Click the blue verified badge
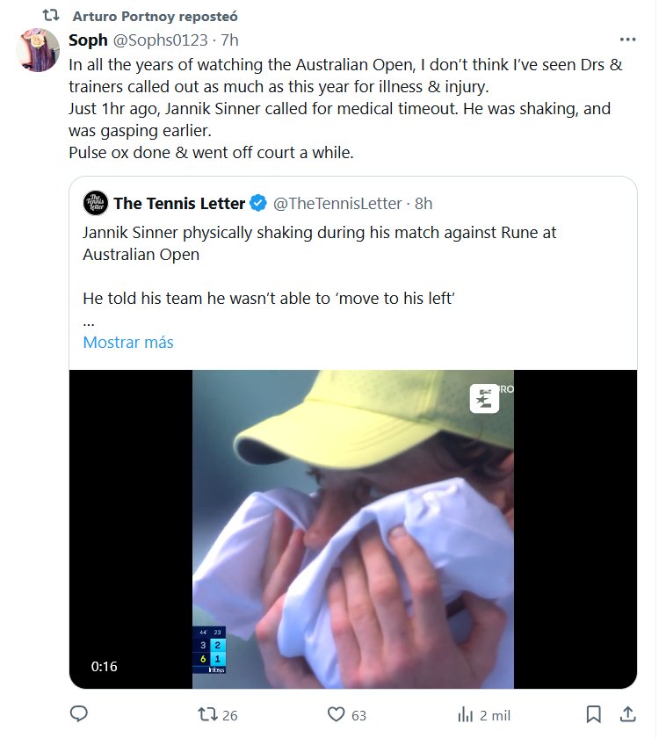Screen dimensions: 666x738 [258, 204]
